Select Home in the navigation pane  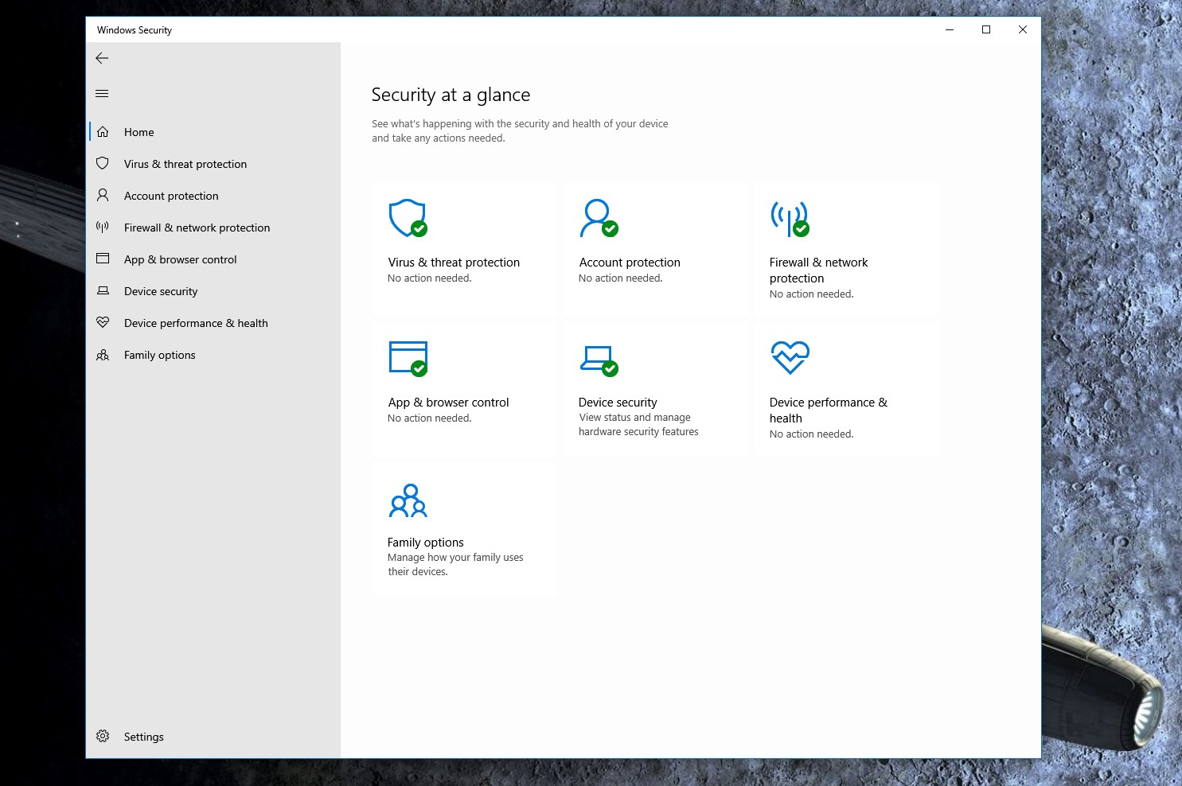click(213, 132)
